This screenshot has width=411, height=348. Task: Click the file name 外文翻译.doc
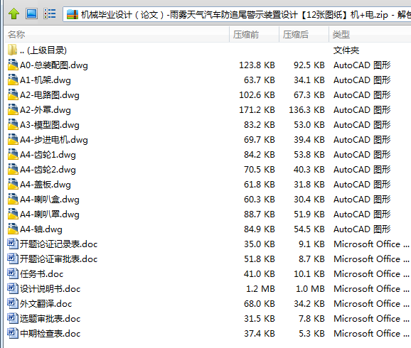tap(46, 304)
